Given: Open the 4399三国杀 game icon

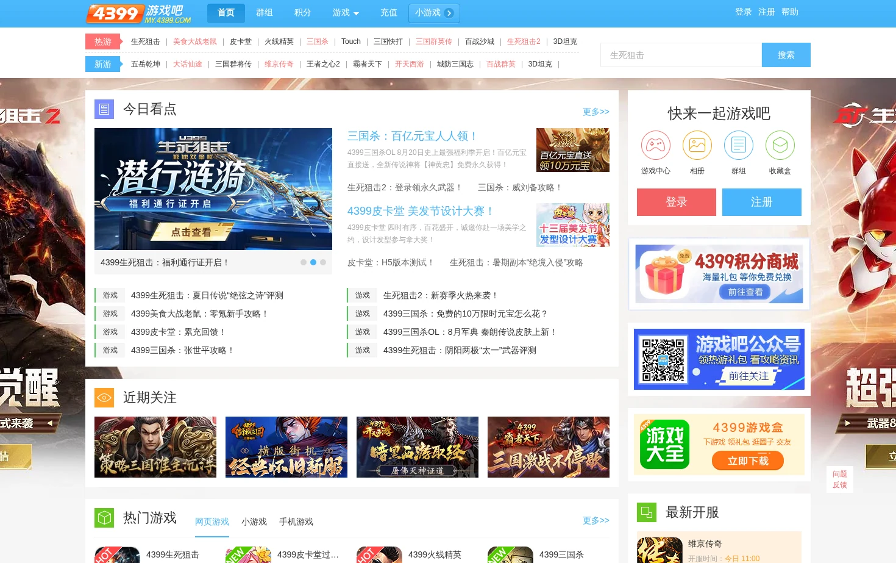Looking at the screenshot, I should tap(510, 554).
